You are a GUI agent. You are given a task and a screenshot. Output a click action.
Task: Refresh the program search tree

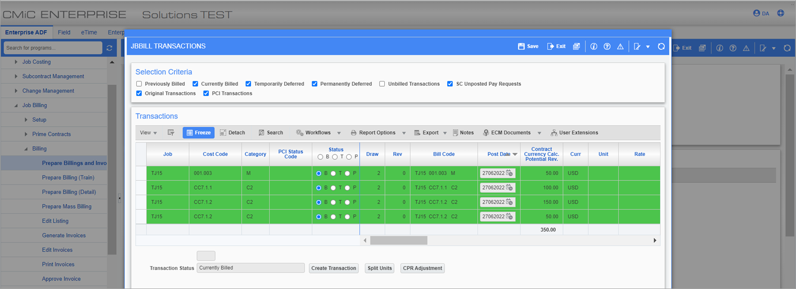(109, 48)
